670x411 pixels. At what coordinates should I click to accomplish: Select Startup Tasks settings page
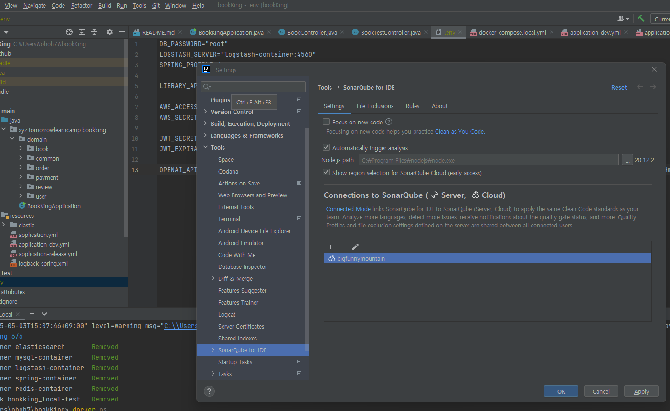click(x=235, y=362)
